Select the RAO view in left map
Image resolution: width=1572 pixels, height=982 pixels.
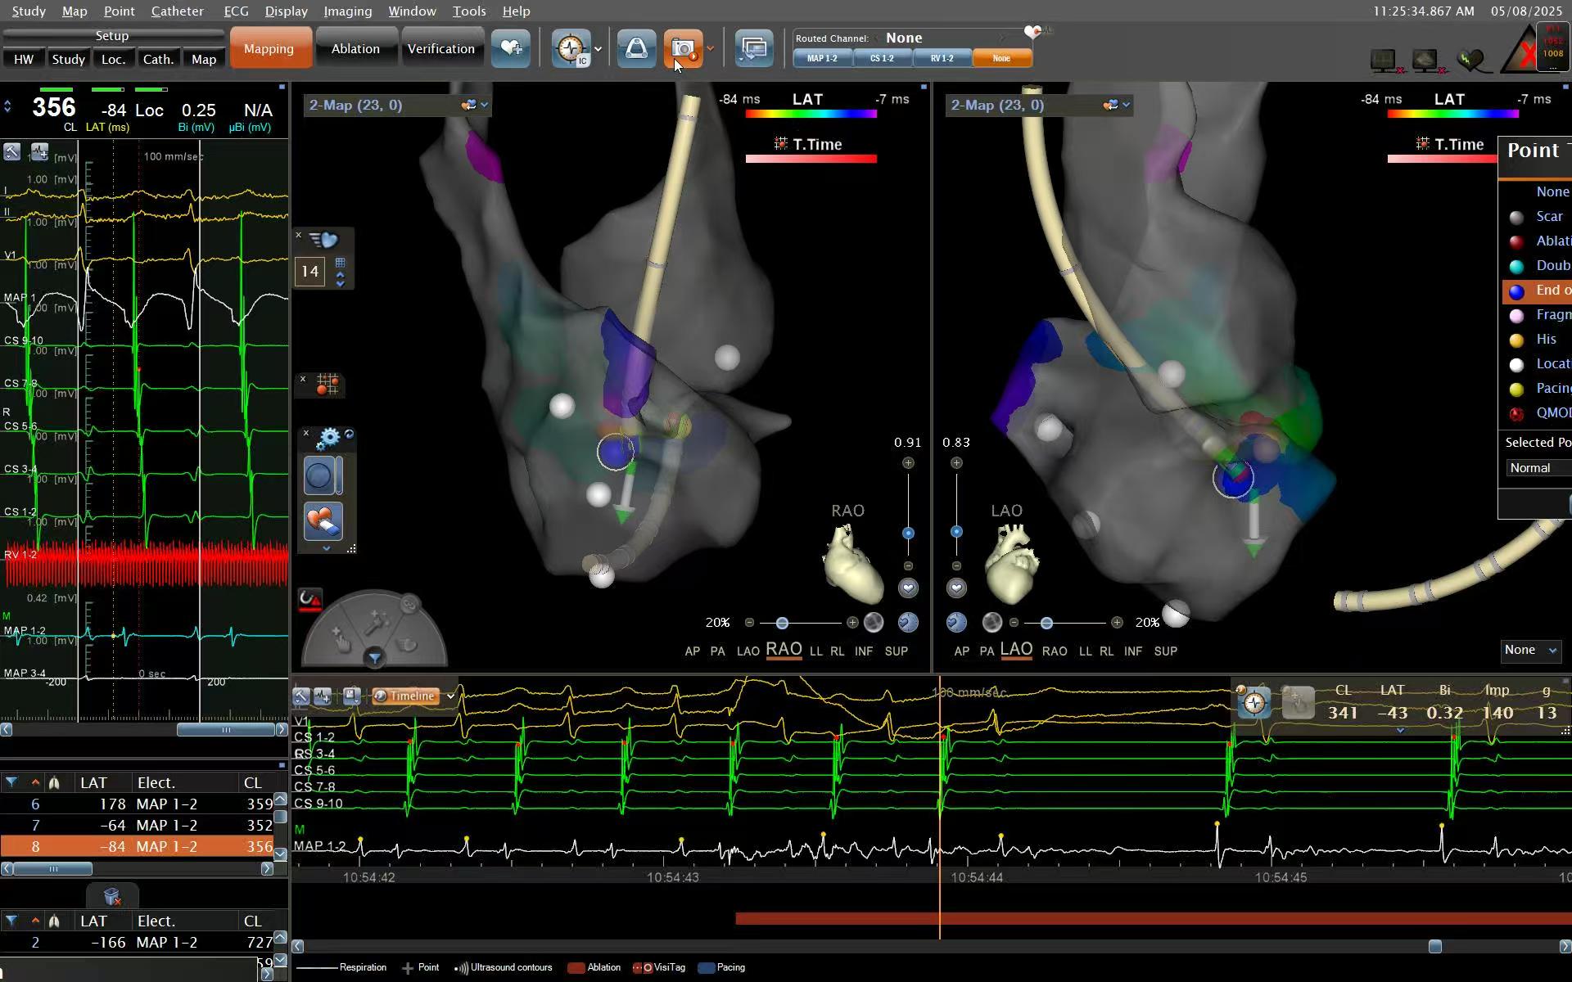pyautogui.click(x=784, y=650)
